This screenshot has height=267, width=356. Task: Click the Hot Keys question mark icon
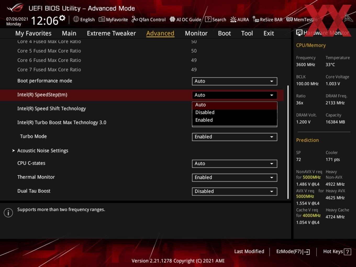(x=347, y=252)
